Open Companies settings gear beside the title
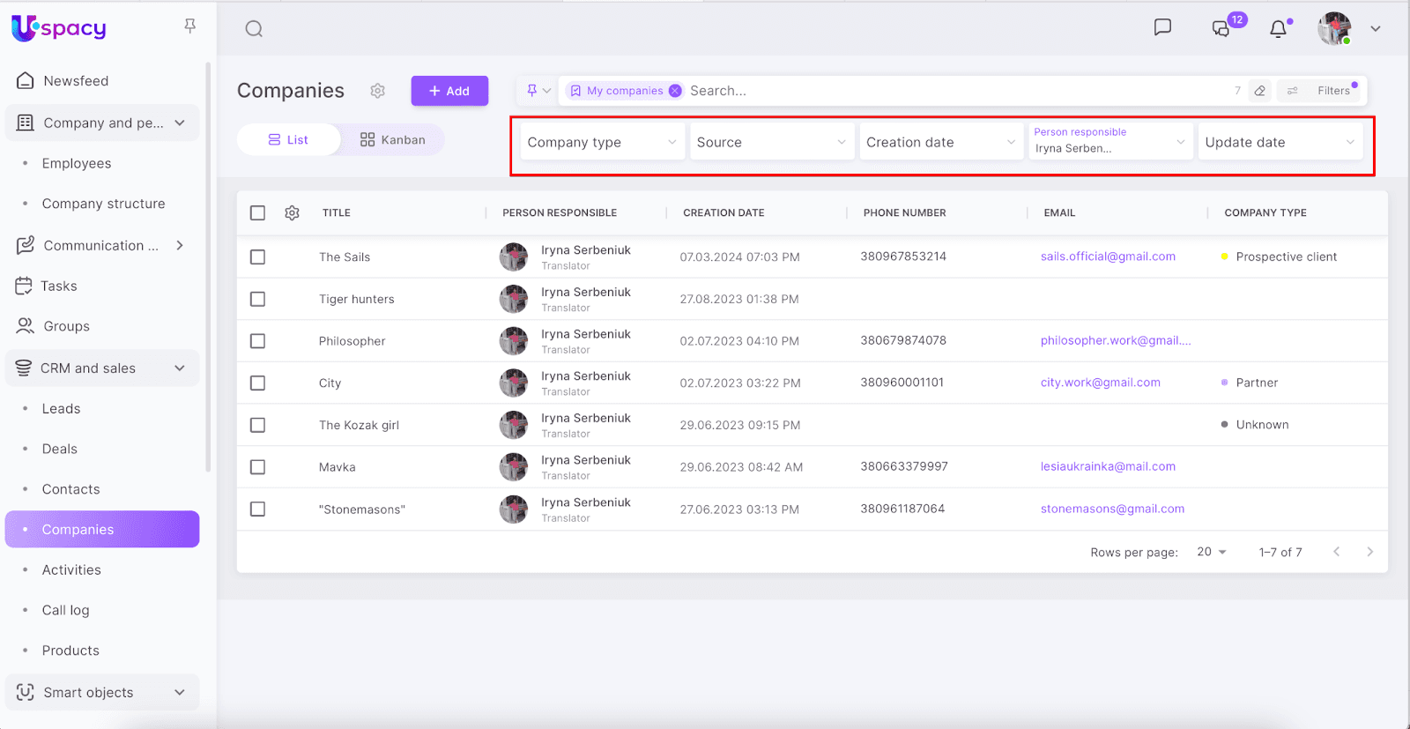 (378, 91)
